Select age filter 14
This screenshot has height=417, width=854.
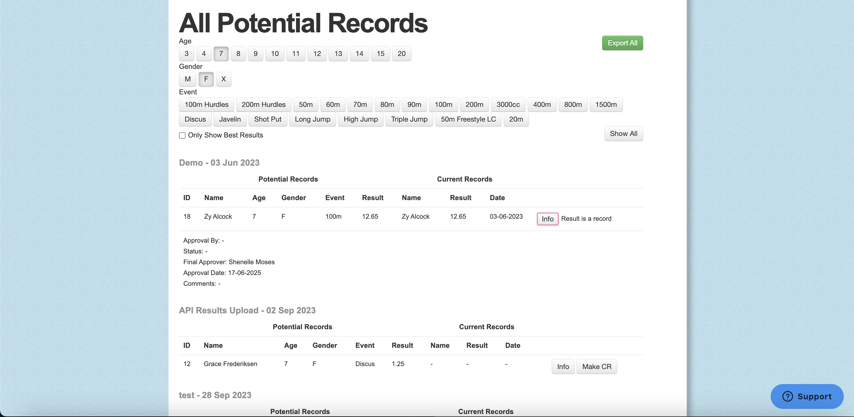pyautogui.click(x=359, y=54)
